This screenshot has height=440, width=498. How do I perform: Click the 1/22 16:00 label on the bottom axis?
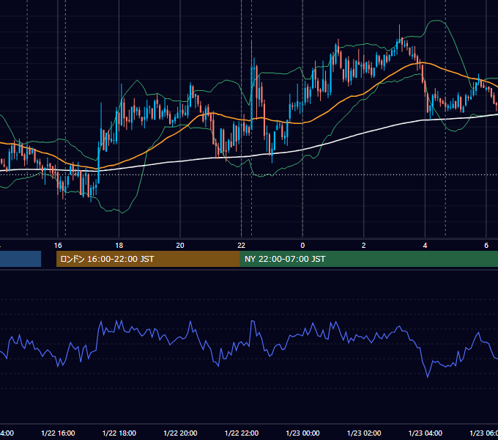point(58,433)
